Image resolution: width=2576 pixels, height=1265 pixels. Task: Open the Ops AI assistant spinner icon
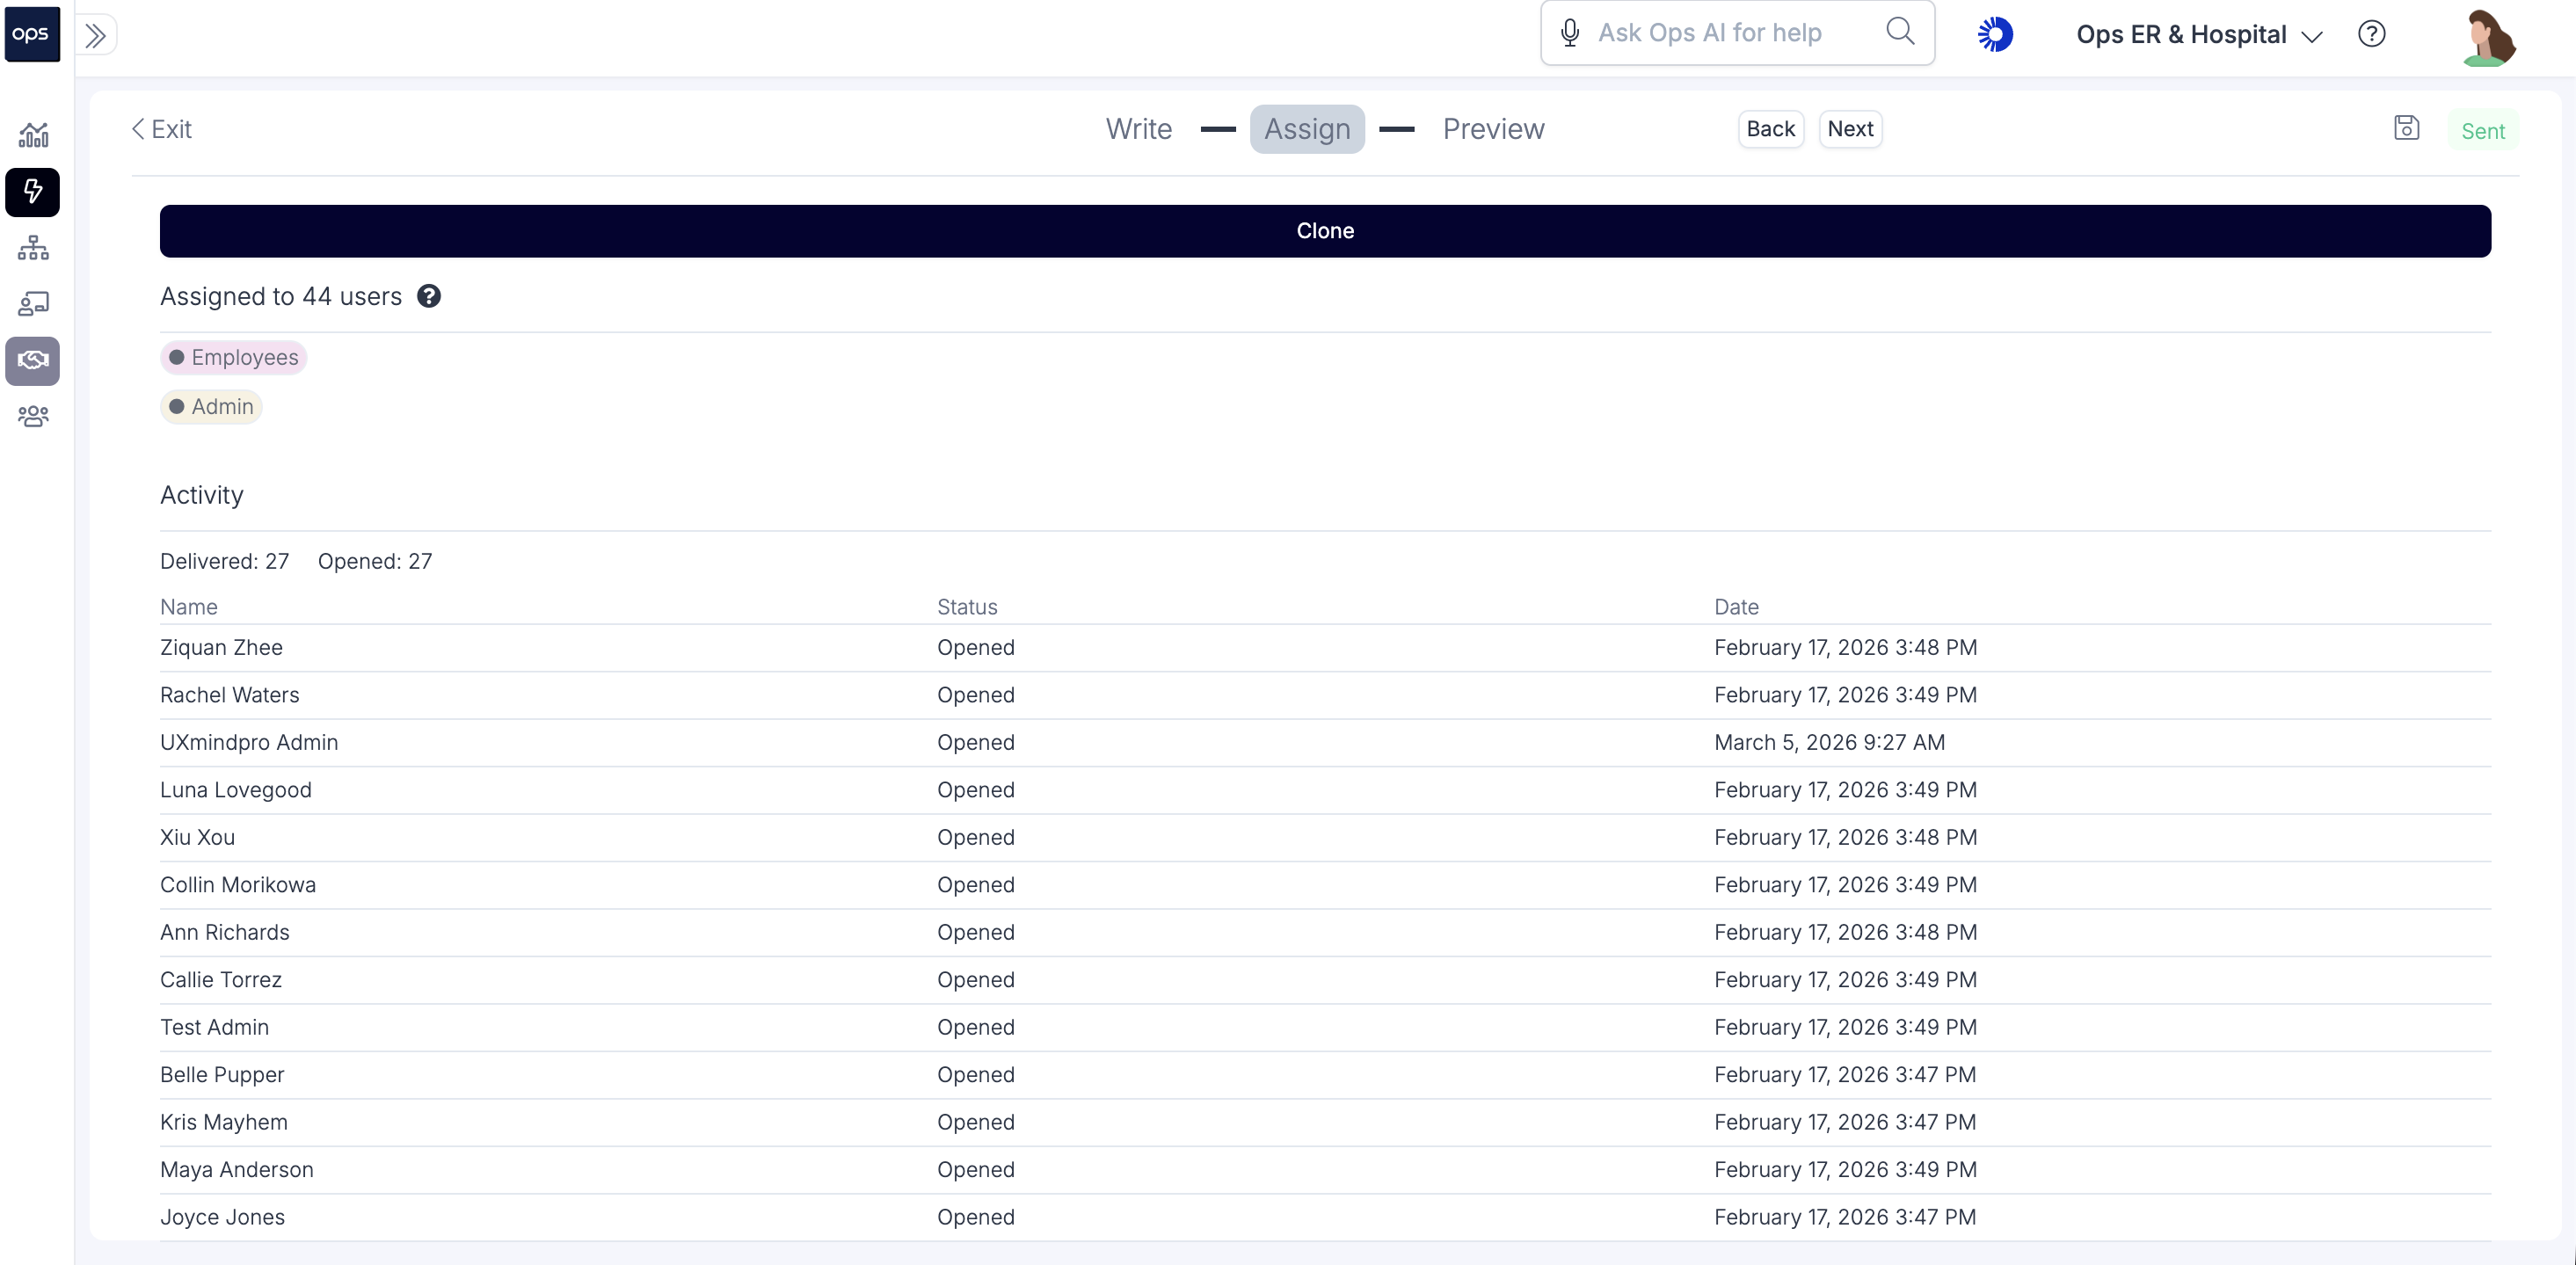pyautogui.click(x=1995, y=34)
